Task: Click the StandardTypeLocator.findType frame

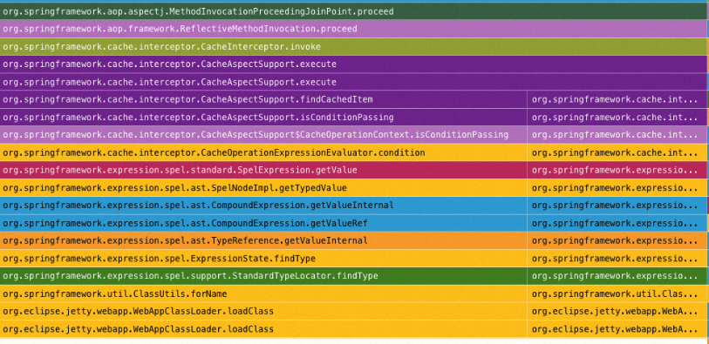Action: [x=263, y=276]
